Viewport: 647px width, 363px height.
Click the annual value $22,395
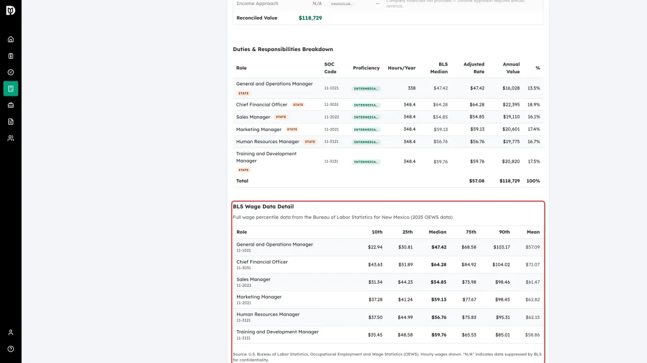click(511, 105)
